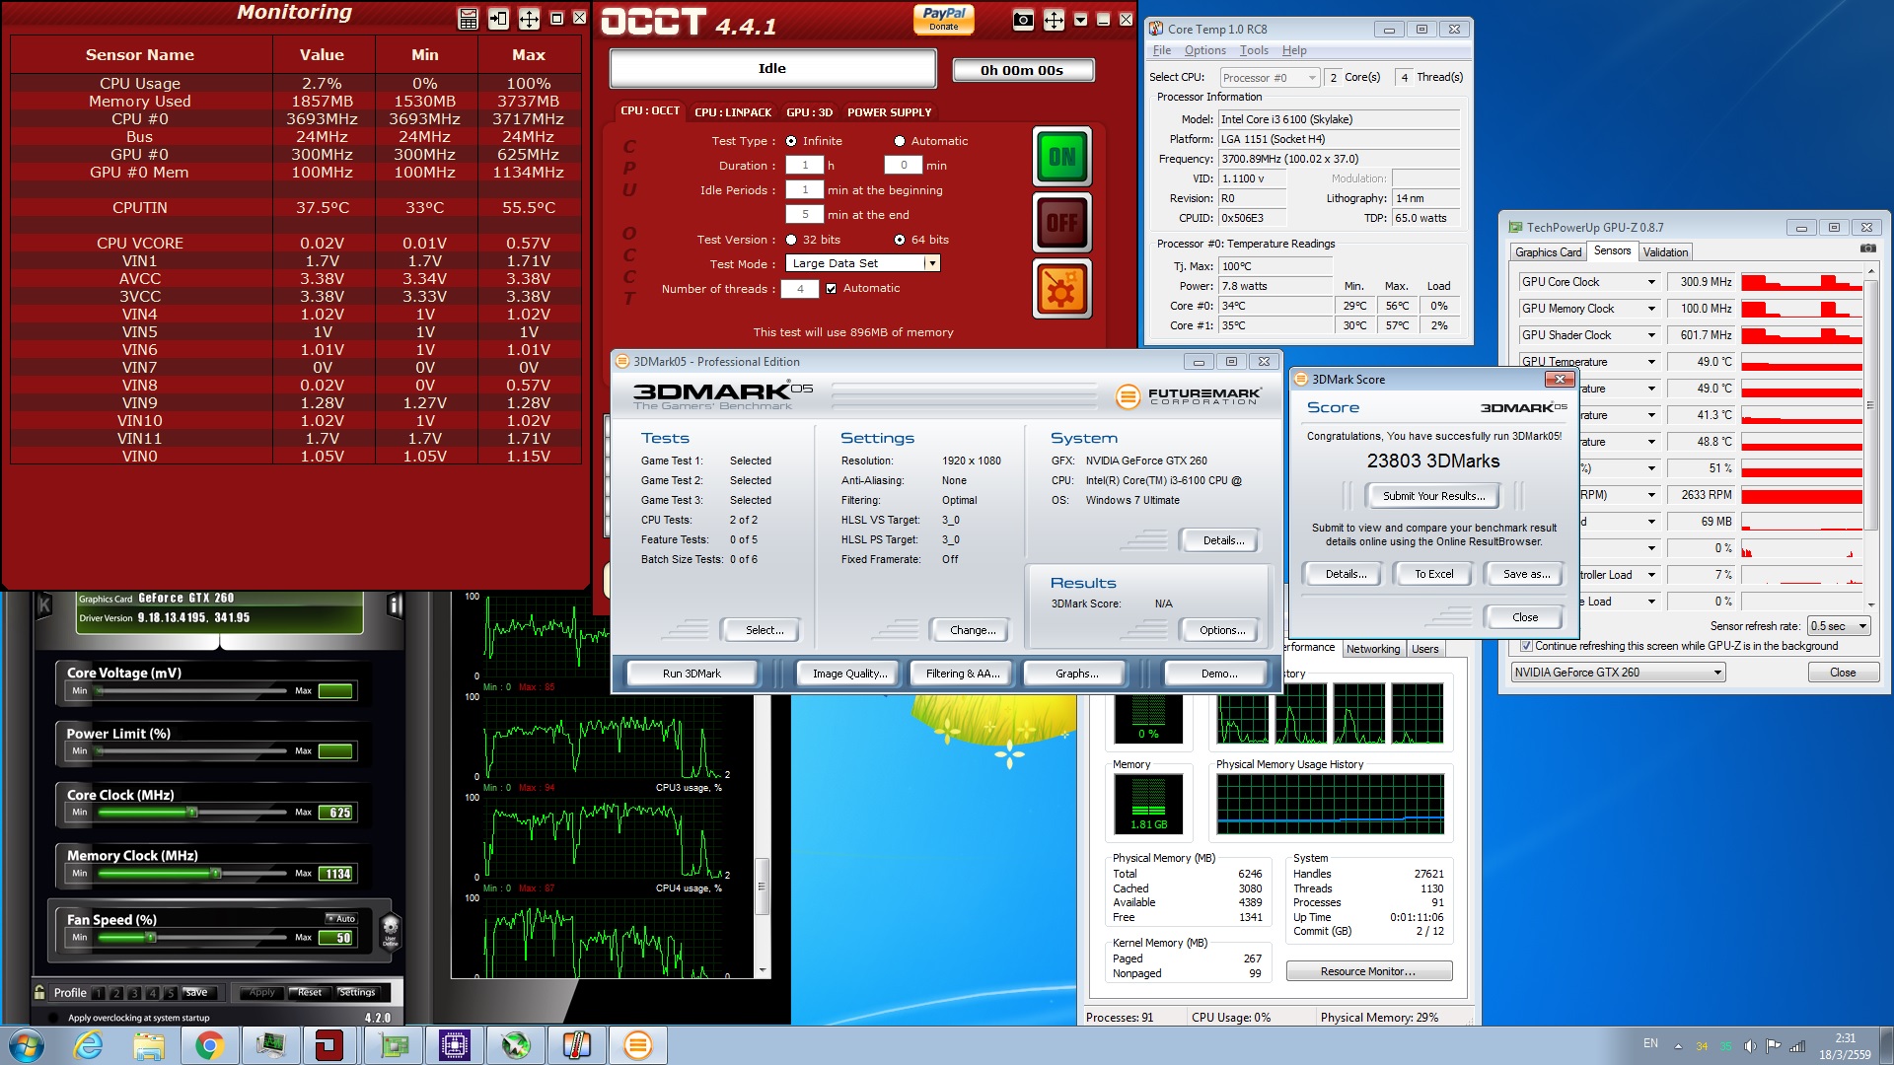Select the 32 bits test version

(x=791, y=240)
